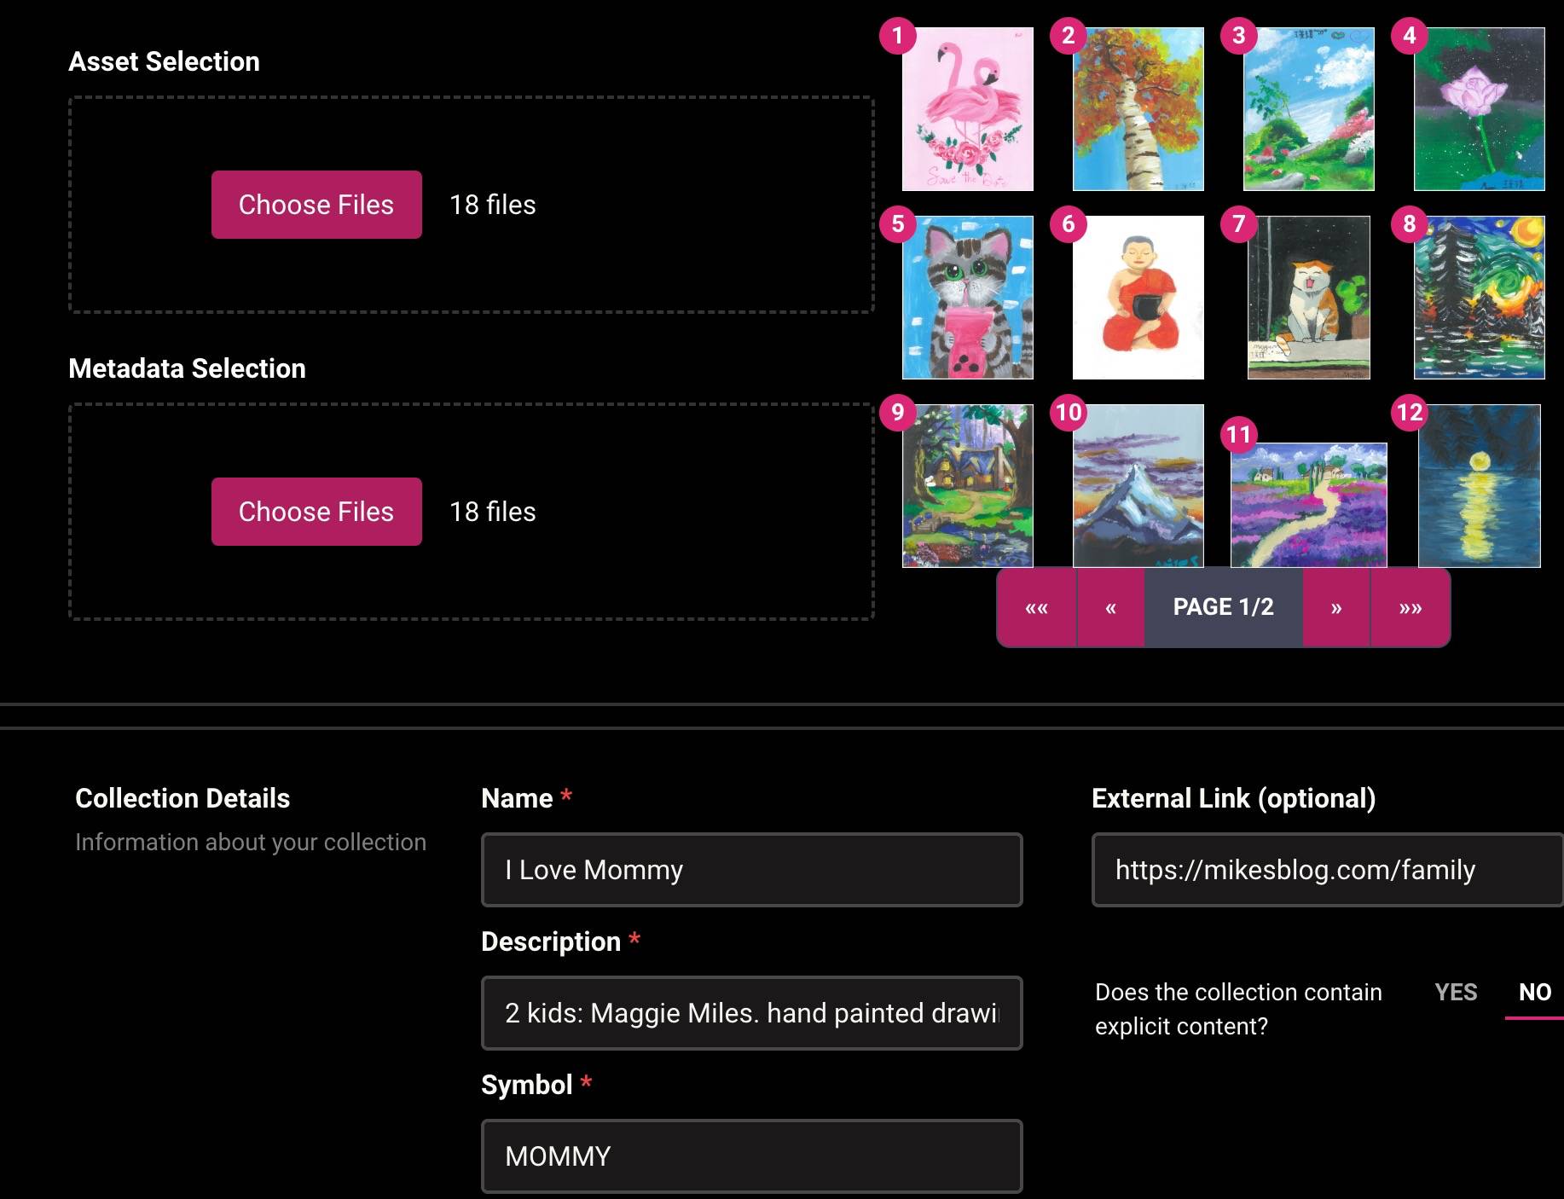Image resolution: width=1564 pixels, height=1199 pixels.
Task: Click the Symbol field containing MOMMY
Action: (751, 1156)
